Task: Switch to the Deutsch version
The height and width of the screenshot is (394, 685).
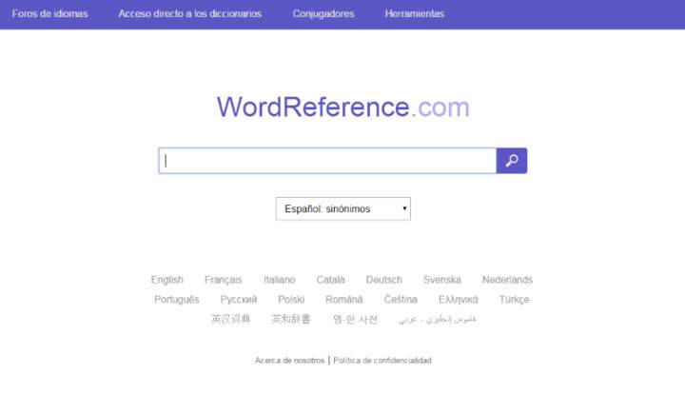Action: (384, 280)
